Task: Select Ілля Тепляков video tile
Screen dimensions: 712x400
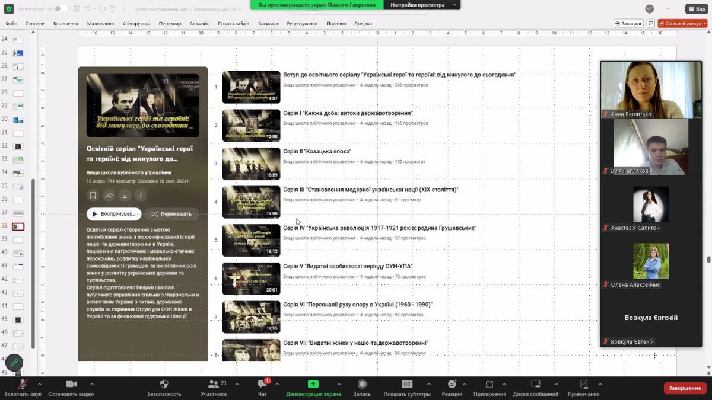Action: pyautogui.click(x=651, y=147)
